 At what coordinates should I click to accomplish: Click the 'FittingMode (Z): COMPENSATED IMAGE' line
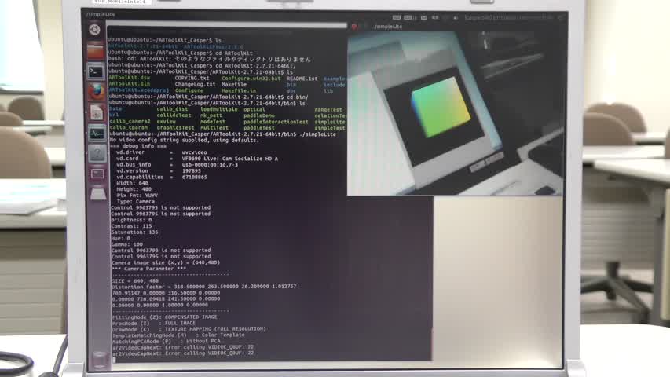pyautogui.click(x=164, y=317)
